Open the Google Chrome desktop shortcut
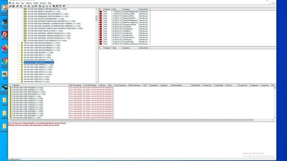Image resolution: width=287 pixels, height=161 pixels. [x=4, y=61]
